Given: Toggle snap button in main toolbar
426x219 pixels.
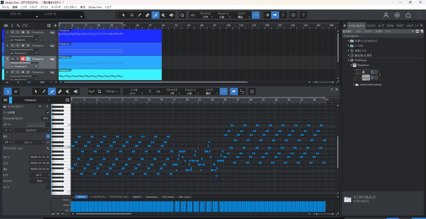Looking at the screenshot, I should (255, 15).
